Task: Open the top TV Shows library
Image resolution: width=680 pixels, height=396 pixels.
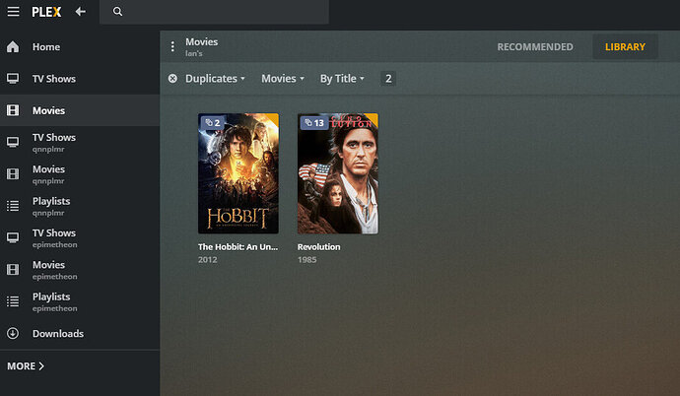Action: (80, 79)
